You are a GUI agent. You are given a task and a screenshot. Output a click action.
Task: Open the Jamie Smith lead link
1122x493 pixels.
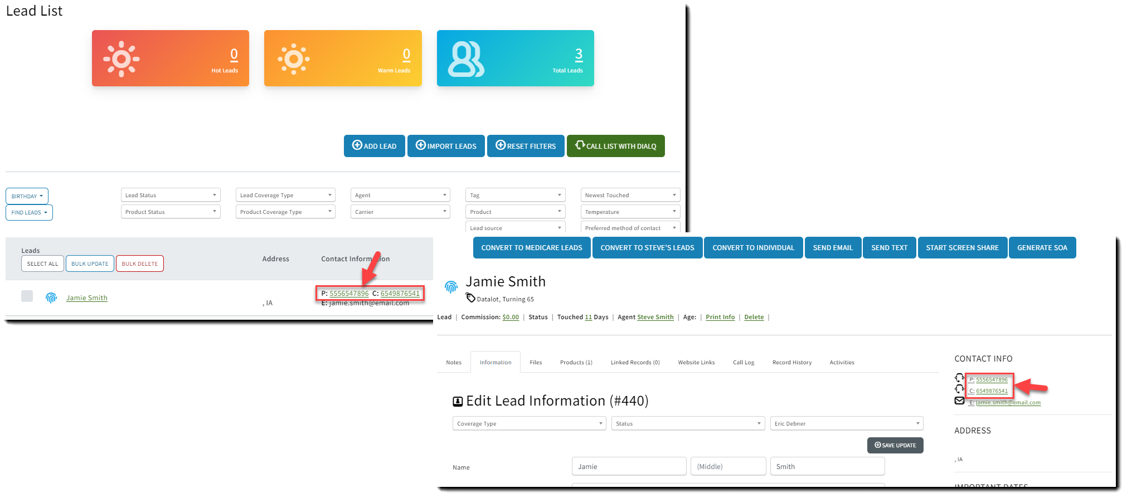[x=87, y=298]
